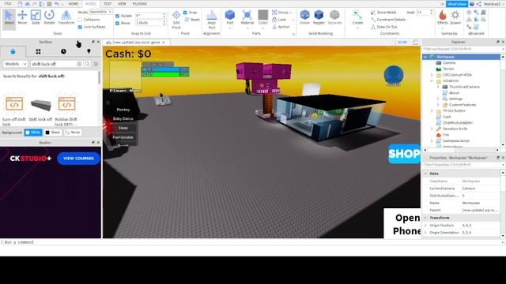Viewport: 506px width, 284px height.
Task: Switch to the MODEL ribbon tab
Action: tap(91, 4)
